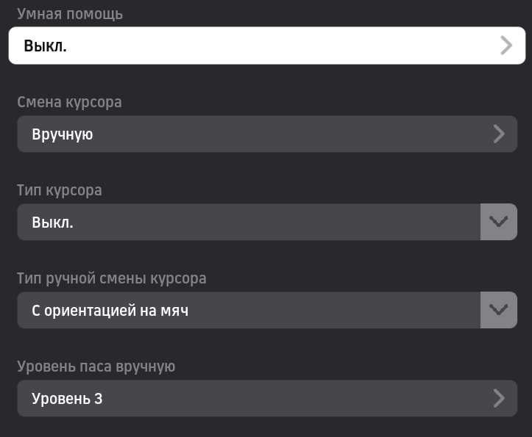Toggle the Выкл. value under Умная помощь
This screenshot has width=532, height=437.
(45, 46)
